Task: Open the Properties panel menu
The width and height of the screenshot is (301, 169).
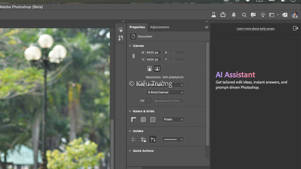Action: click(207, 27)
